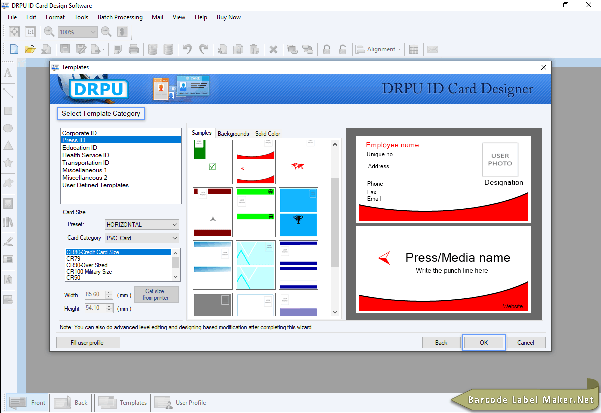Select the Barcode tool in sidebar
This screenshot has width=601, height=413.
pyautogui.click(x=8, y=259)
